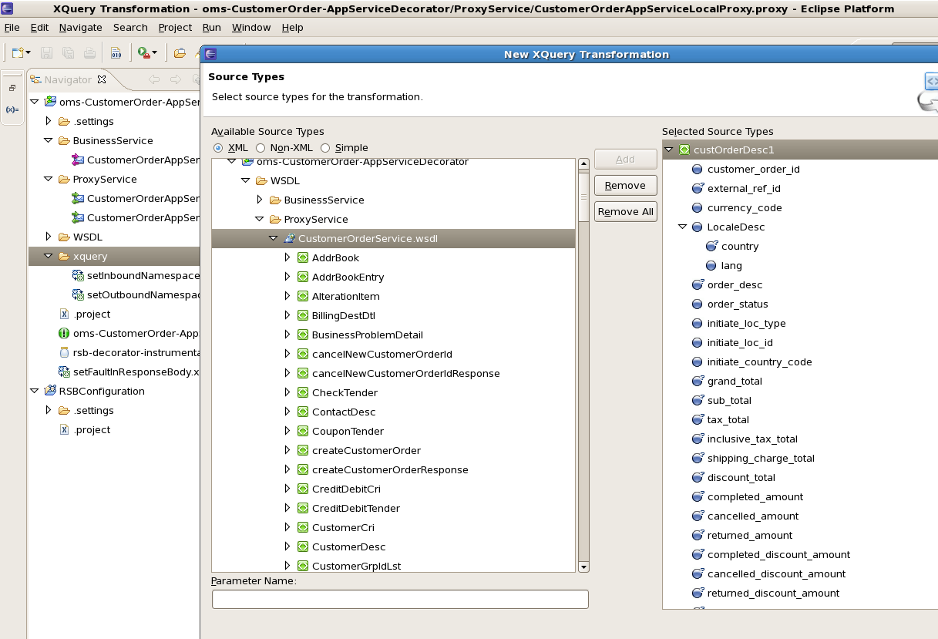Click the Save disk toolbar icon

coord(46,53)
